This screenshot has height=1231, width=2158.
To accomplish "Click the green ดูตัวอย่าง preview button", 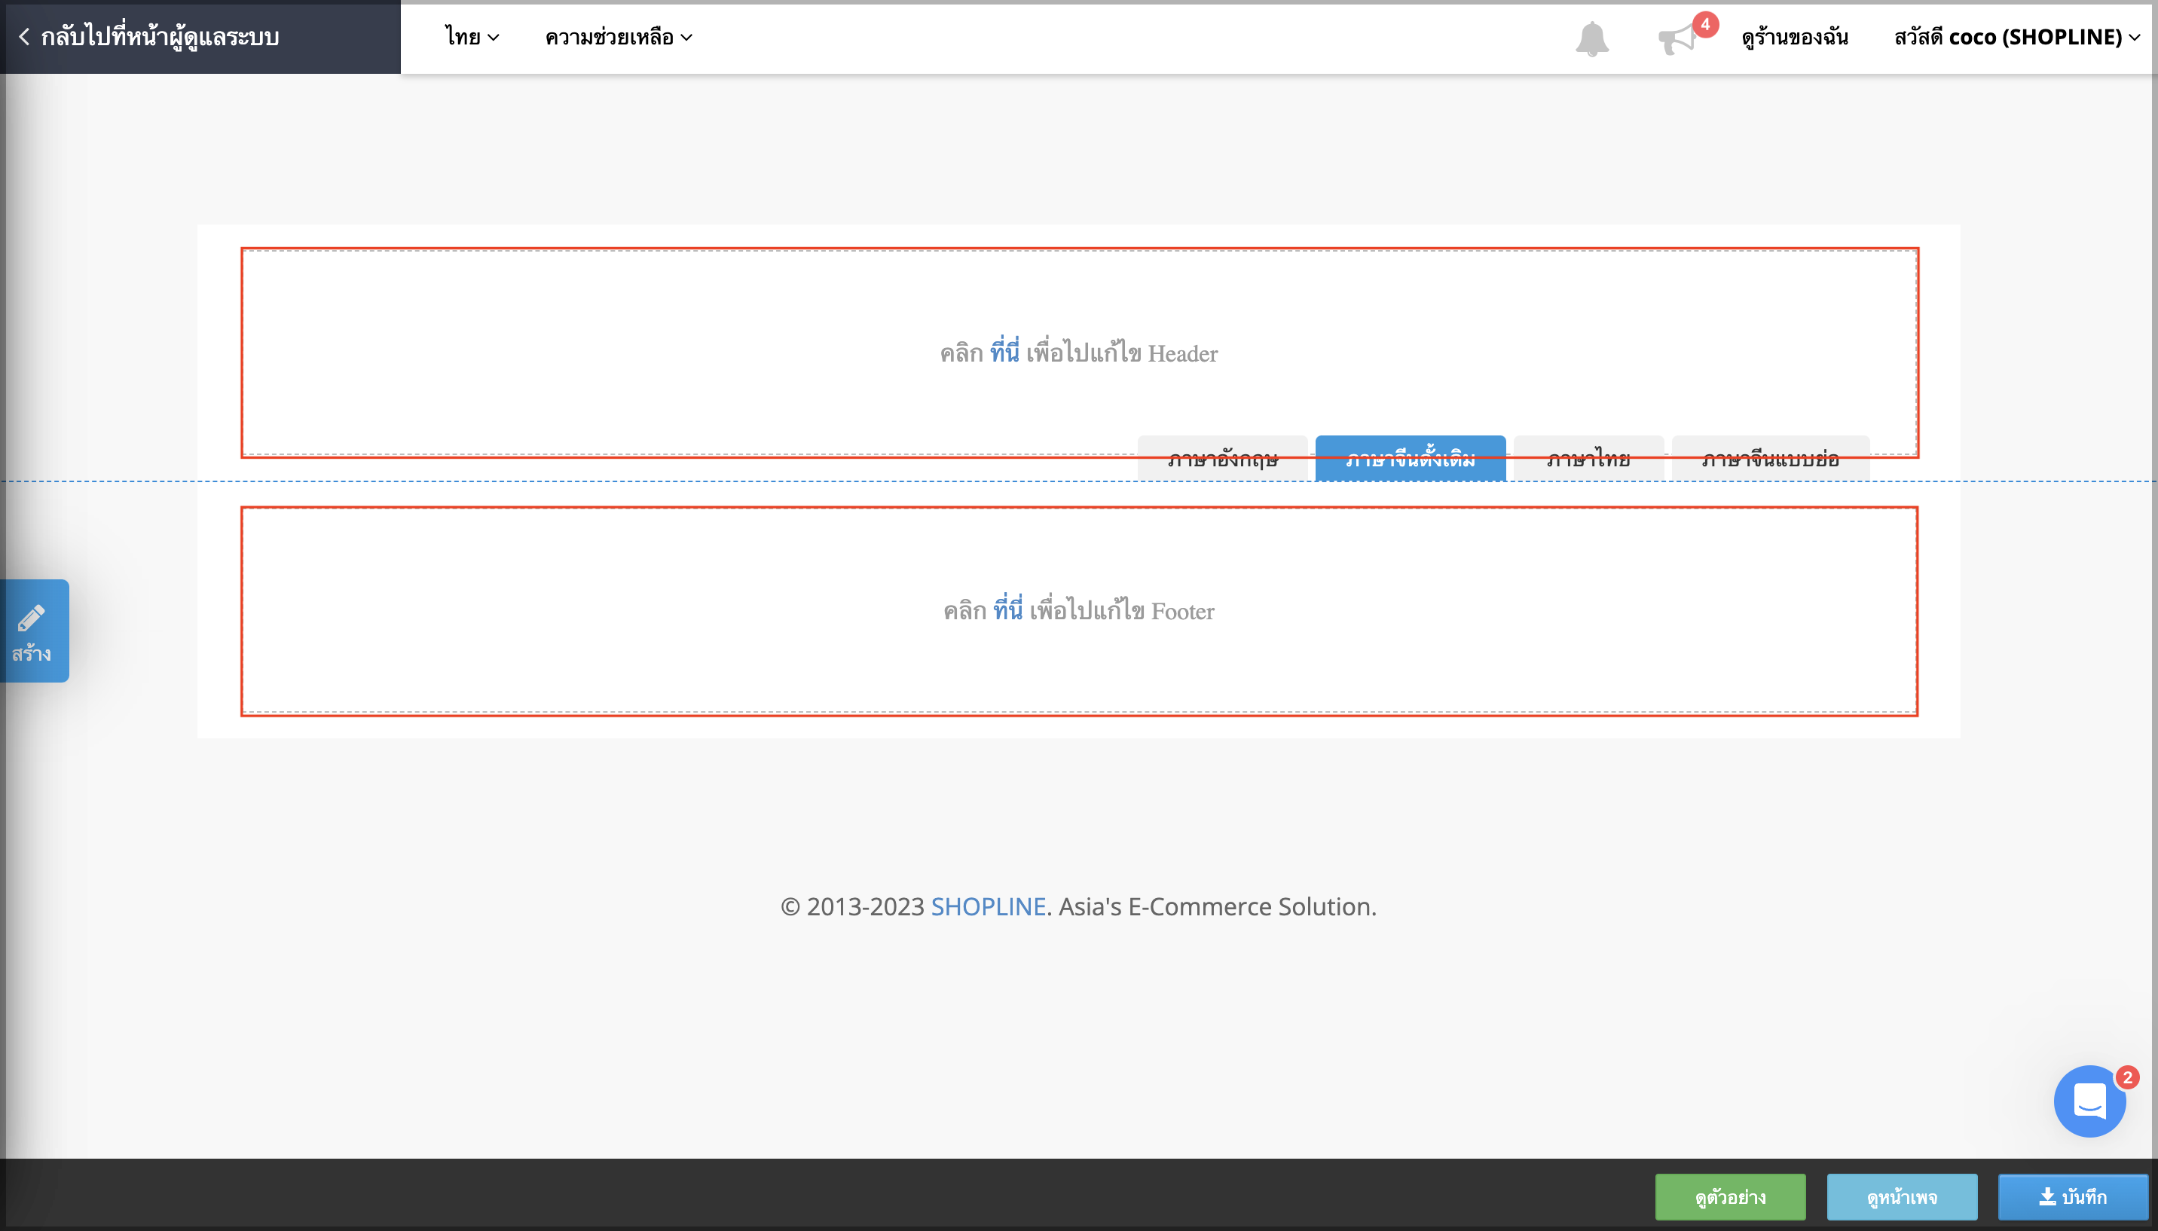I will coord(1730,1197).
